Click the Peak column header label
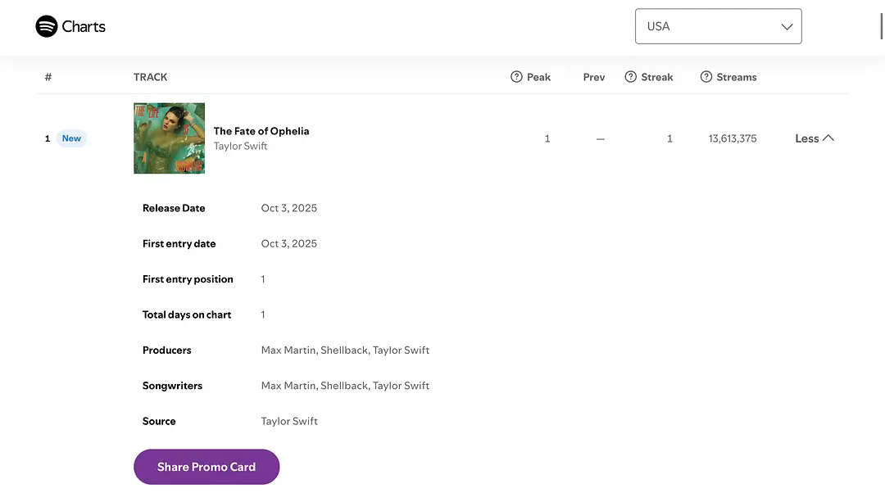This screenshot has height=502, width=885. pos(538,77)
